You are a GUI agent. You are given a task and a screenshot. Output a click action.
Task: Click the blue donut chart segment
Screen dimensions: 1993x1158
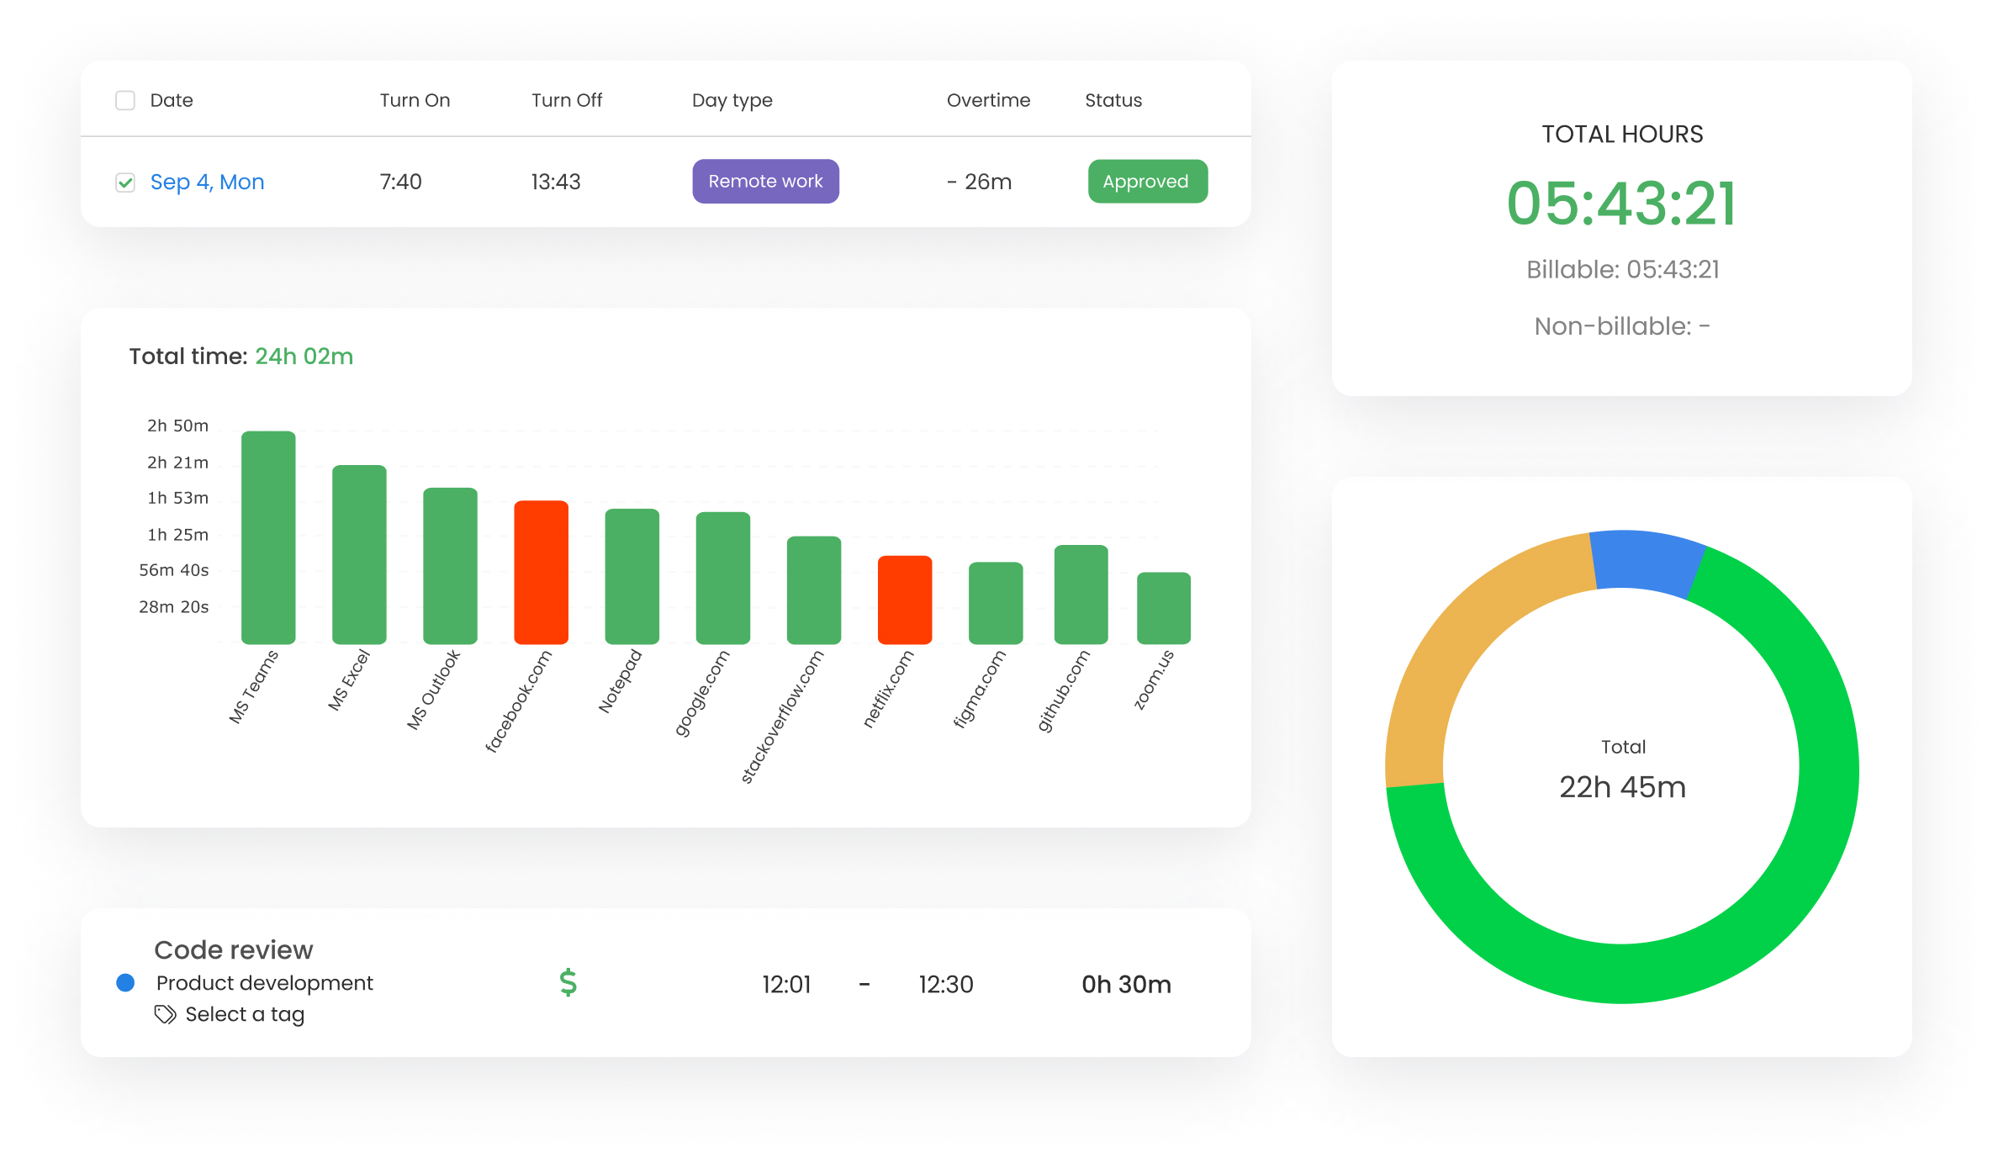click(x=1646, y=559)
